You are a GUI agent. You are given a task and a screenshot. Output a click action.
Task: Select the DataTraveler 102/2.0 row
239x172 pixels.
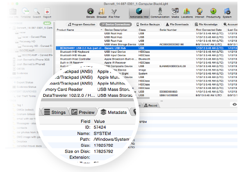[88, 96]
